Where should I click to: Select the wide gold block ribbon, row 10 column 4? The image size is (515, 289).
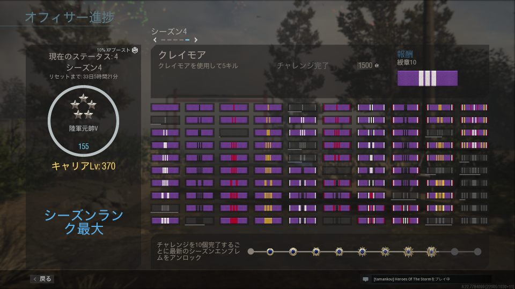coord(268,221)
